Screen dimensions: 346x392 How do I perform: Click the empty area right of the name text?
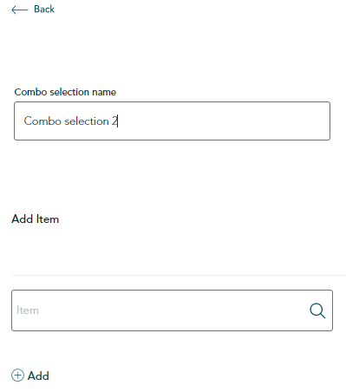pyautogui.click(x=223, y=121)
